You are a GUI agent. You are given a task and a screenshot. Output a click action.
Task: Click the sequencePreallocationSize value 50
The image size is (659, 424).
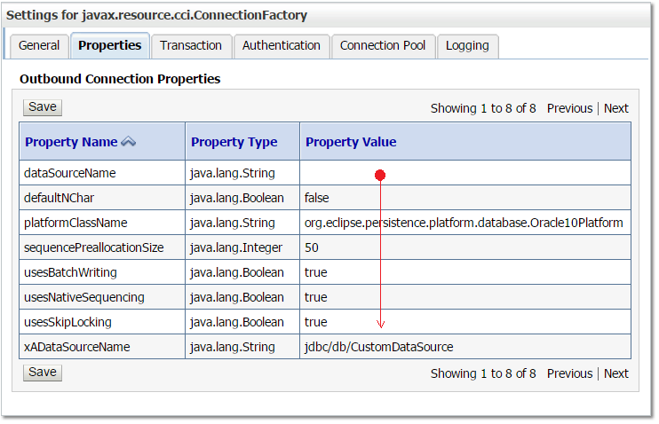pos(312,247)
